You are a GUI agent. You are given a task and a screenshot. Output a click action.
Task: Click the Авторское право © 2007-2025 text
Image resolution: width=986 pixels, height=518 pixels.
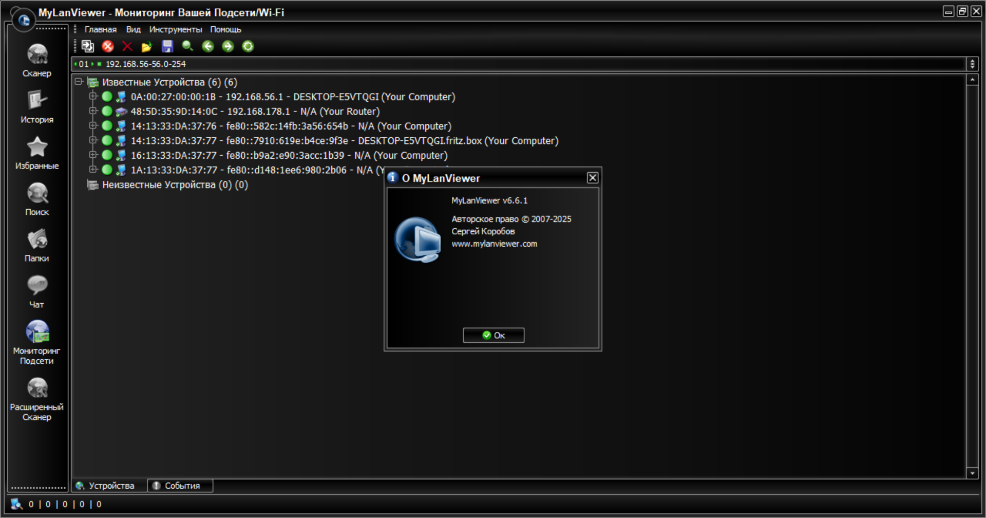tap(511, 219)
